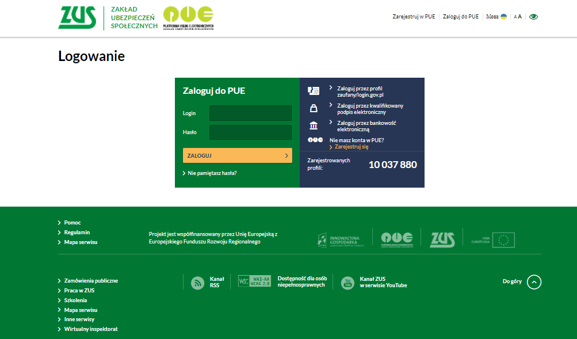Open Zaloguj do PUE in top menu
Screen dimensions: 577x339
tap(461, 17)
